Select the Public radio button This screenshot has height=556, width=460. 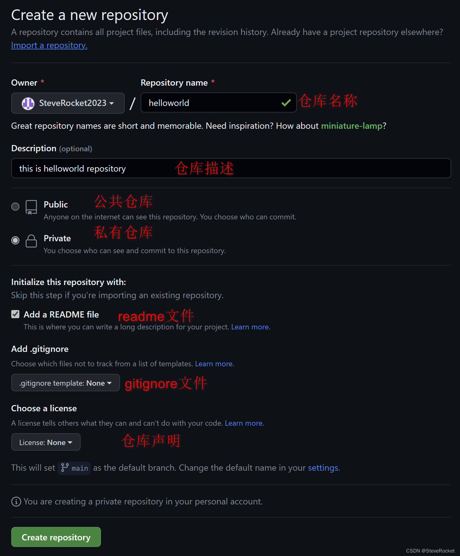point(15,207)
